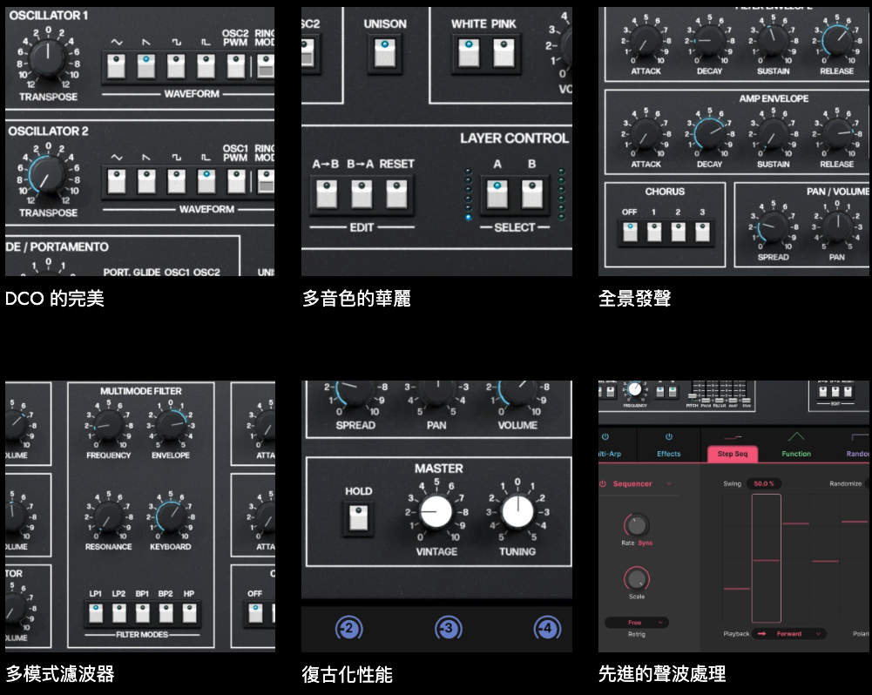Select the sawtooth waveform on Oscillator 1
This screenshot has width=872, height=695.
(146, 65)
